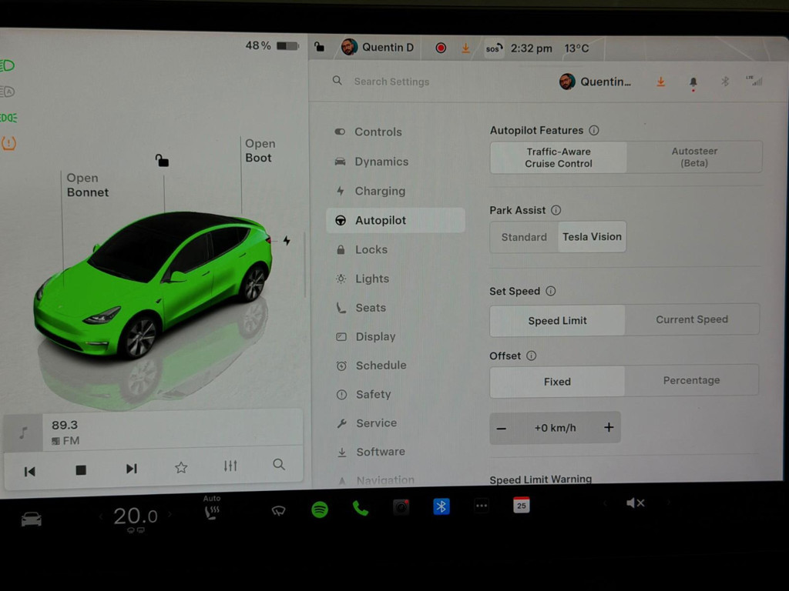Image resolution: width=789 pixels, height=591 pixels.
Task: Open the Charging settings section
Action: coord(381,191)
